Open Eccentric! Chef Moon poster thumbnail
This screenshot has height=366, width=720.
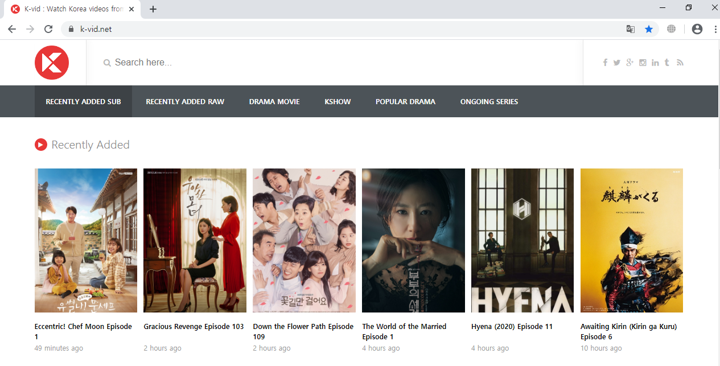[x=86, y=240]
